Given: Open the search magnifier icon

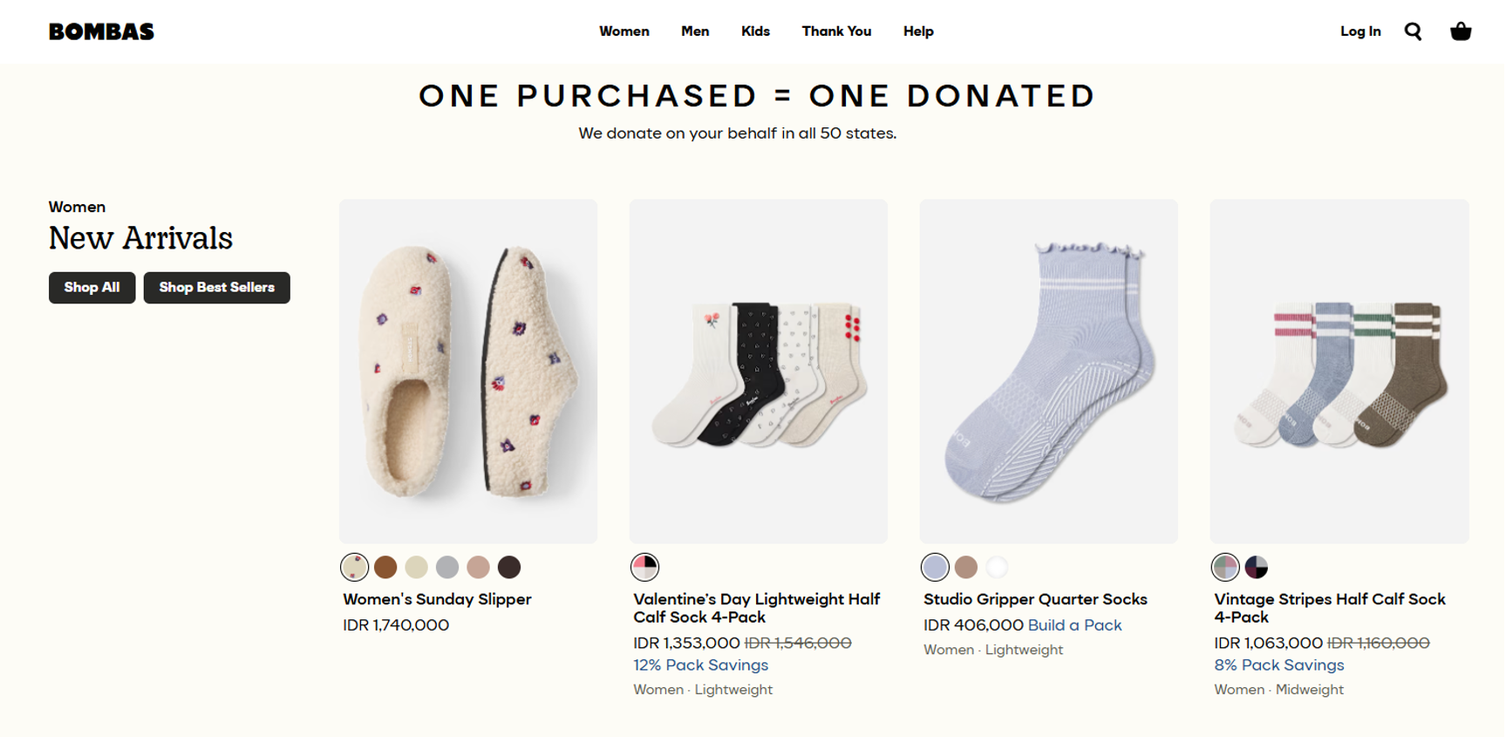Looking at the screenshot, I should tap(1413, 31).
